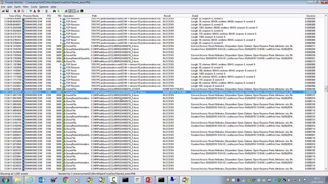Open the Options menu
328x184 pixels.
click(44, 7)
